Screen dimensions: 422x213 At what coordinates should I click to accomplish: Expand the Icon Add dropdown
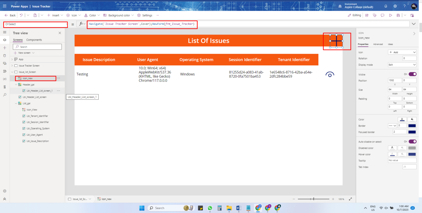(x=402, y=52)
